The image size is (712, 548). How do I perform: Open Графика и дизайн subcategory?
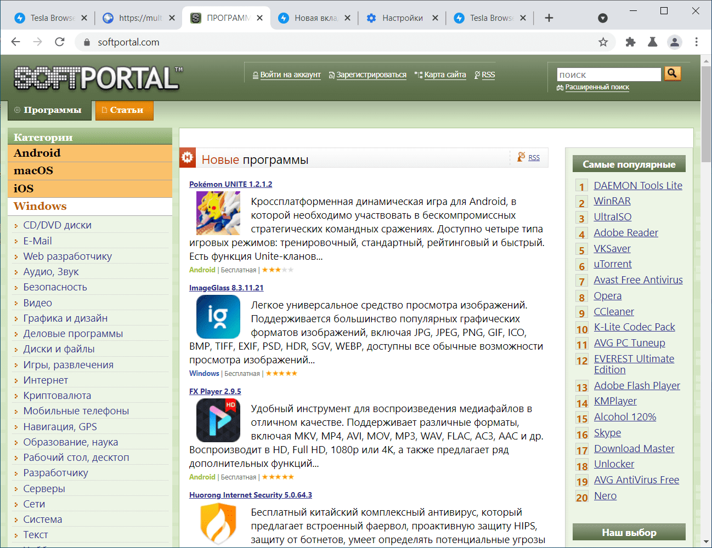65,318
